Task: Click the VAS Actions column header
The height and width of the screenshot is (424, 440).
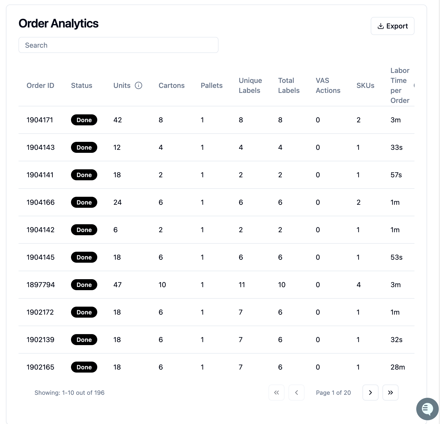Action: [328, 85]
